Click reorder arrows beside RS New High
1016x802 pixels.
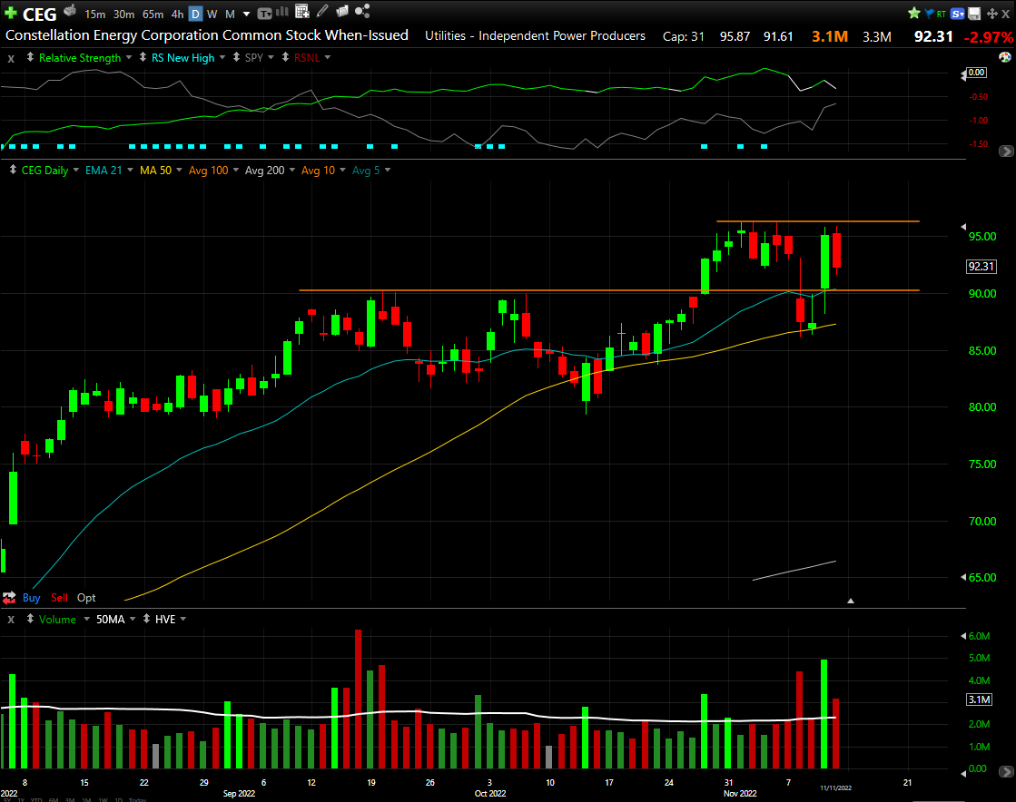[143, 57]
